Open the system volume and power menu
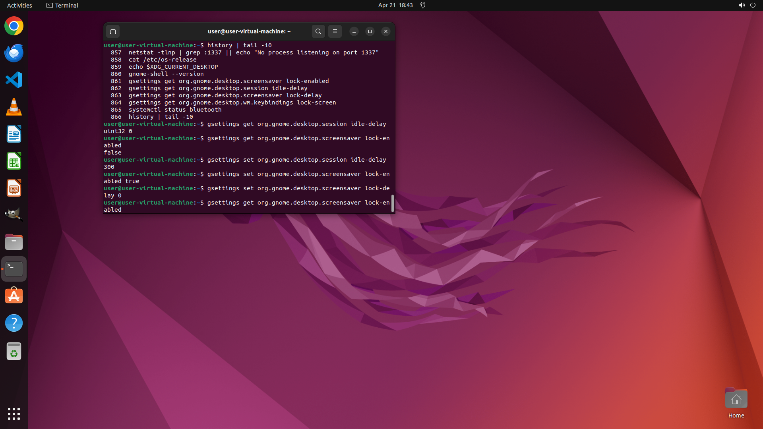Screen dimensions: 763x429 pyautogui.click(x=747, y=5)
